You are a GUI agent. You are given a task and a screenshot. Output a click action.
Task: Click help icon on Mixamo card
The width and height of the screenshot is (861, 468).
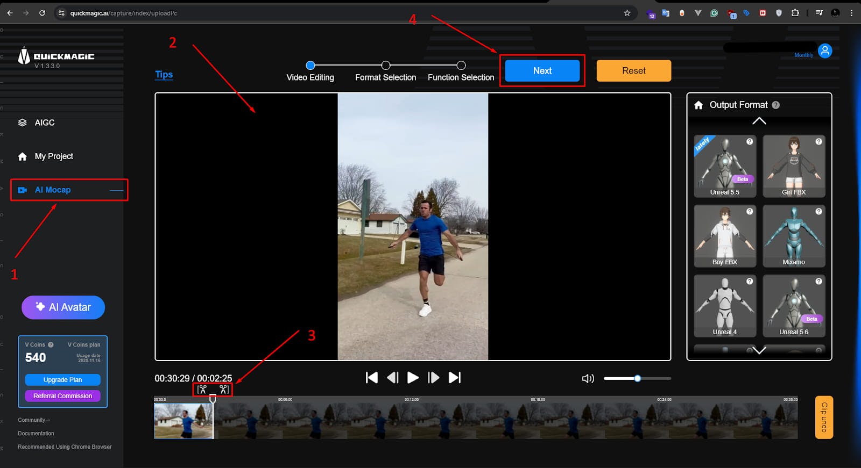click(x=818, y=212)
